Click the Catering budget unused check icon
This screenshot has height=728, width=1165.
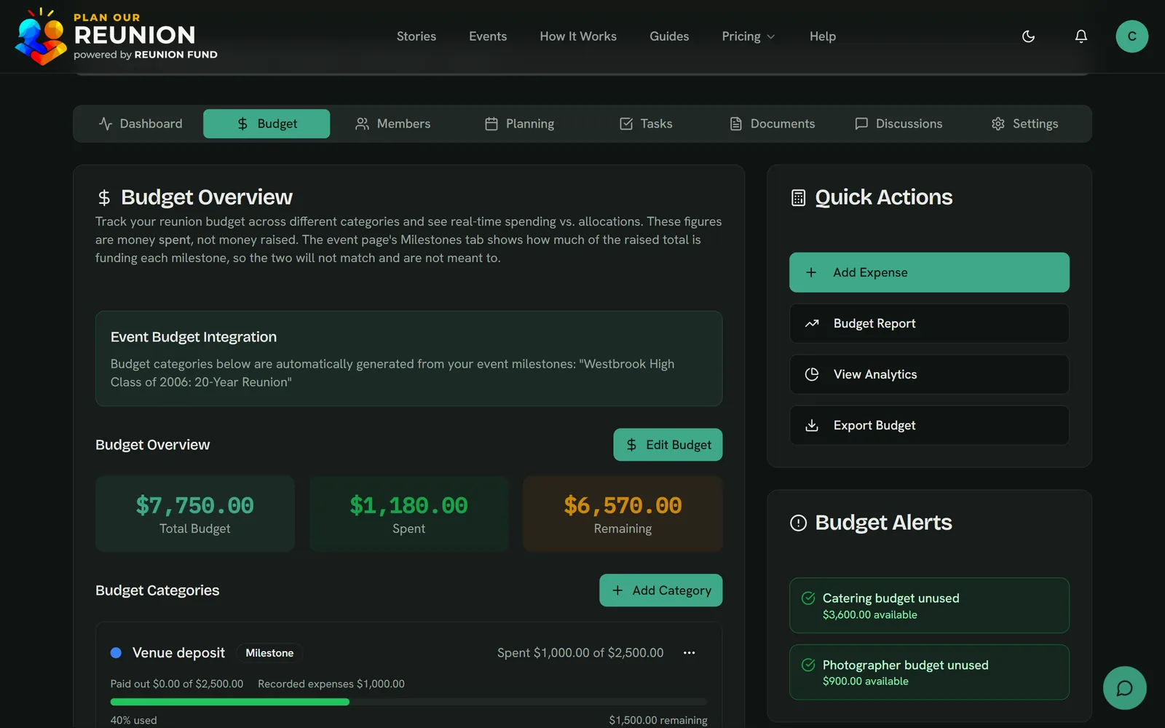point(808,598)
